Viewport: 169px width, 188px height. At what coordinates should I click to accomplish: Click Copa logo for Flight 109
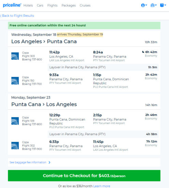(x=15, y=121)
